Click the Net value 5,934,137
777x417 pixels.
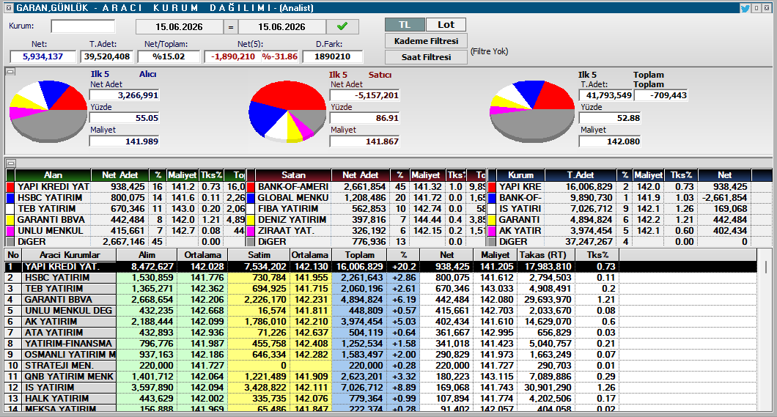coord(43,56)
